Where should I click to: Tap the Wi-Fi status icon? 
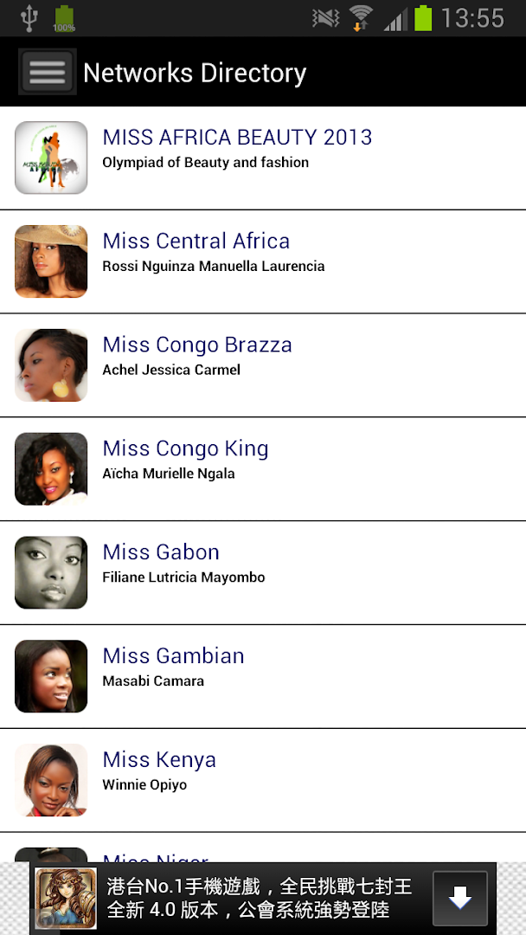tap(361, 17)
